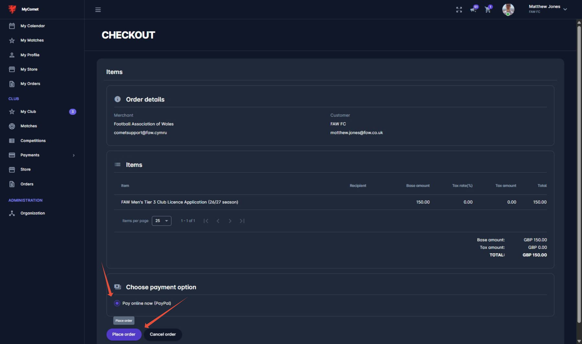Click the Cancel order button
This screenshot has height=344, width=582.
pyautogui.click(x=163, y=334)
